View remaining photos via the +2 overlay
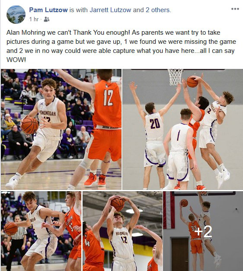243x271 pixels. (203, 231)
